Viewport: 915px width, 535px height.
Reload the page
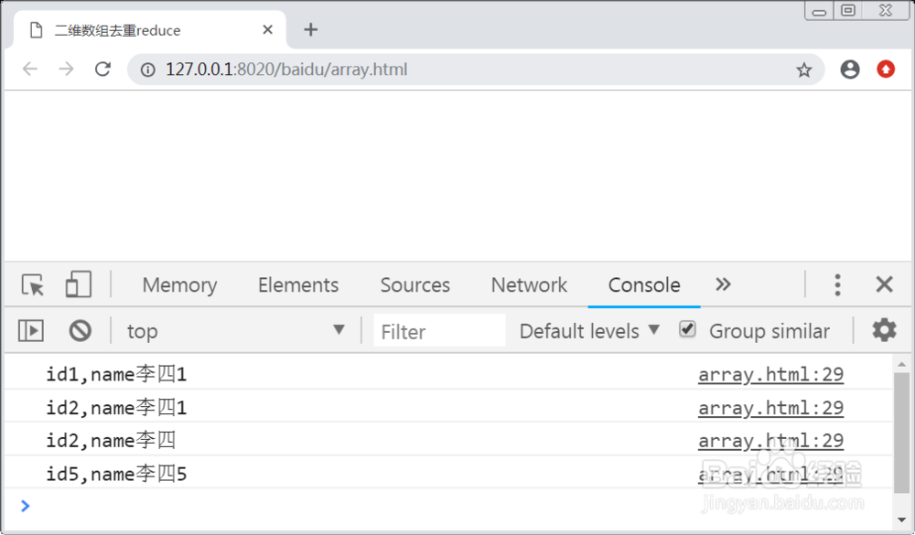pyautogui.click(x=103, y=70)
